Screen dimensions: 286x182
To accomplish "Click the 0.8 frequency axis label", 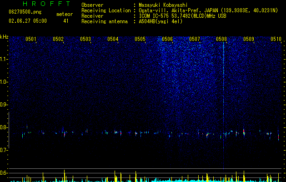I will tap(4, 127).
